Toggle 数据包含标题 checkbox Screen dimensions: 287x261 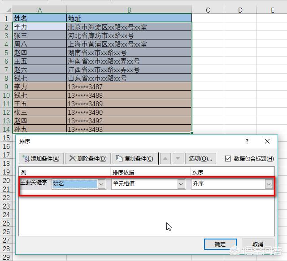click(228, 158)
